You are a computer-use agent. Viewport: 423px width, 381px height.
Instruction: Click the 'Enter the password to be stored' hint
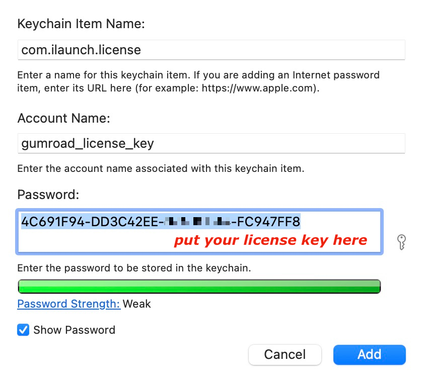(x=134, y=268)
